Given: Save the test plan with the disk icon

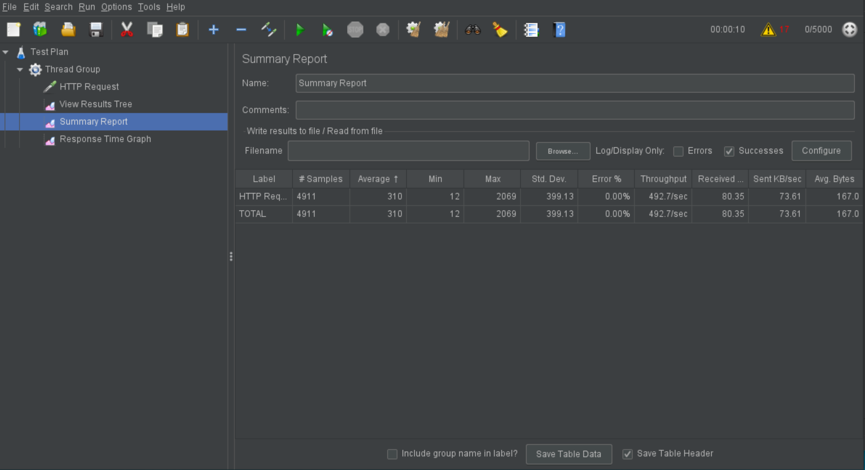Looking at the screenshot, I should (96, 30).
